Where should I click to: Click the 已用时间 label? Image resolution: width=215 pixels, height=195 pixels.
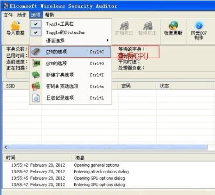tap(17, 56)
